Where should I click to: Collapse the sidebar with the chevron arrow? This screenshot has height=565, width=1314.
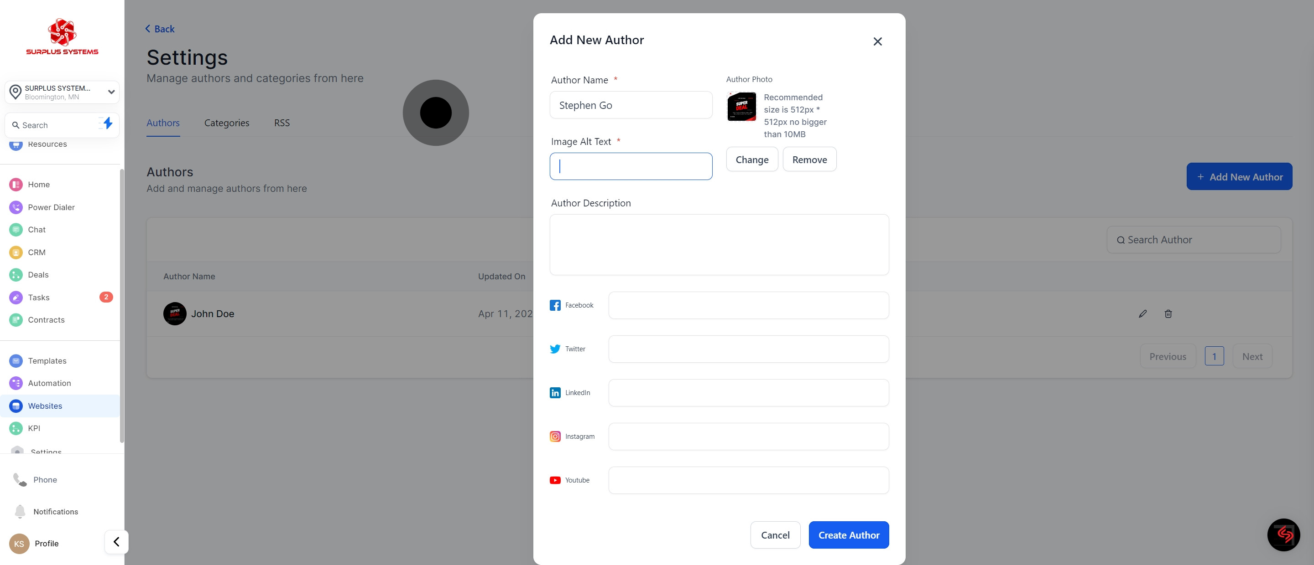point(116,542)
